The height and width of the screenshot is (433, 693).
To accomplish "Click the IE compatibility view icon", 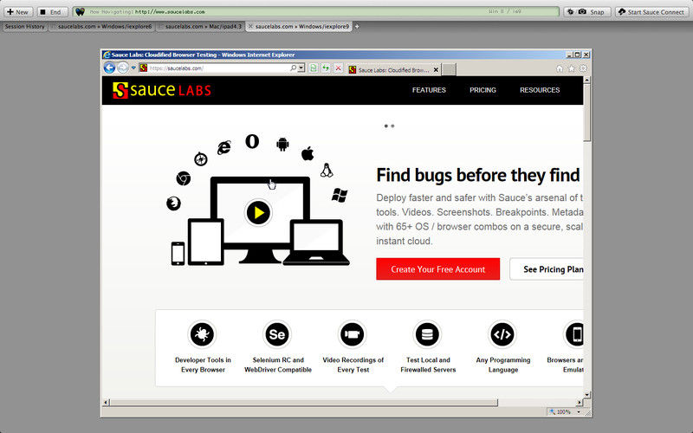I will [x=314, y=68].
